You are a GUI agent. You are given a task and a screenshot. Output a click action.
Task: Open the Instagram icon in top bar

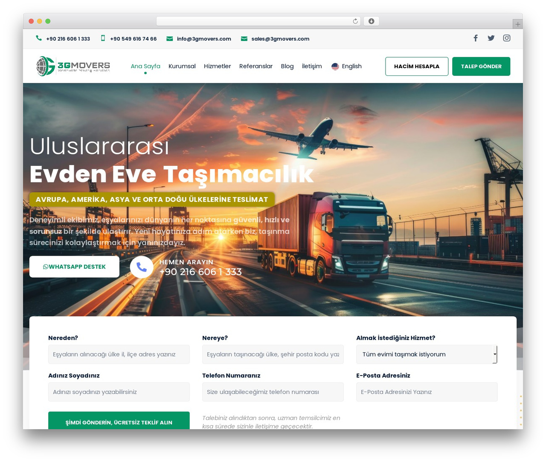(x=507, y=38)
